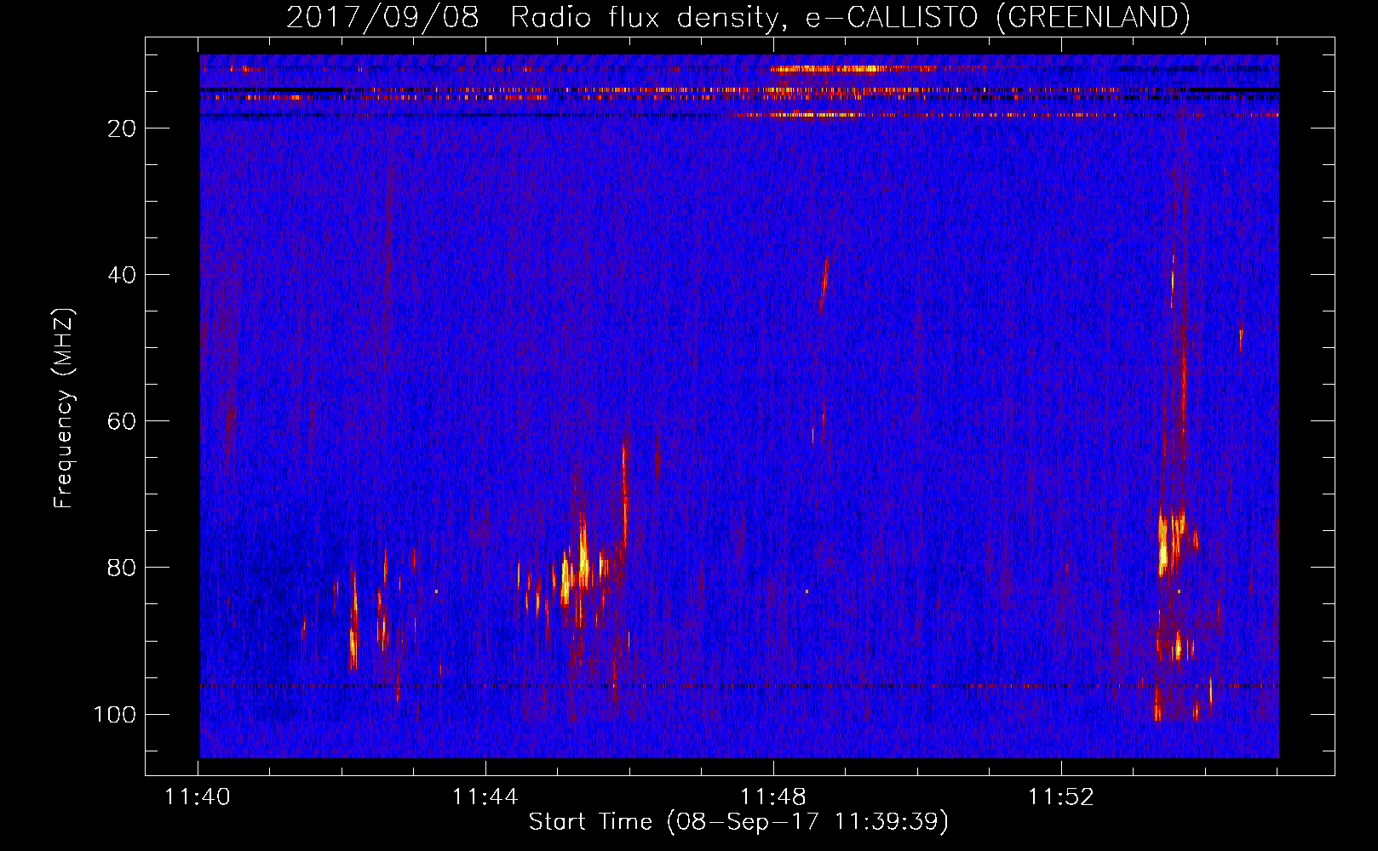Click the 80 MHz frequency tick label
Image resolution: width=1378 pixels, height=851 pixels.
coord(123,568)
